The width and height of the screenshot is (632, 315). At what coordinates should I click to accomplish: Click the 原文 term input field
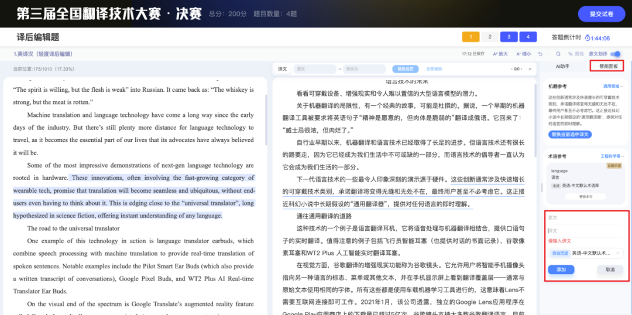pyautogui.click(x=585, y=217)
